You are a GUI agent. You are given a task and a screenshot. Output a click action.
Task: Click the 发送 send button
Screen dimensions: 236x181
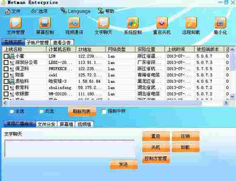click(123, 164)
